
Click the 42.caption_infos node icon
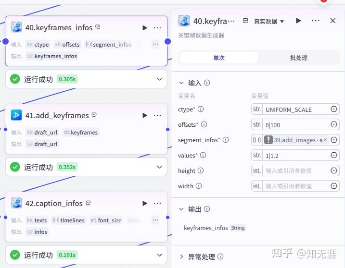(x=16, y=203)
